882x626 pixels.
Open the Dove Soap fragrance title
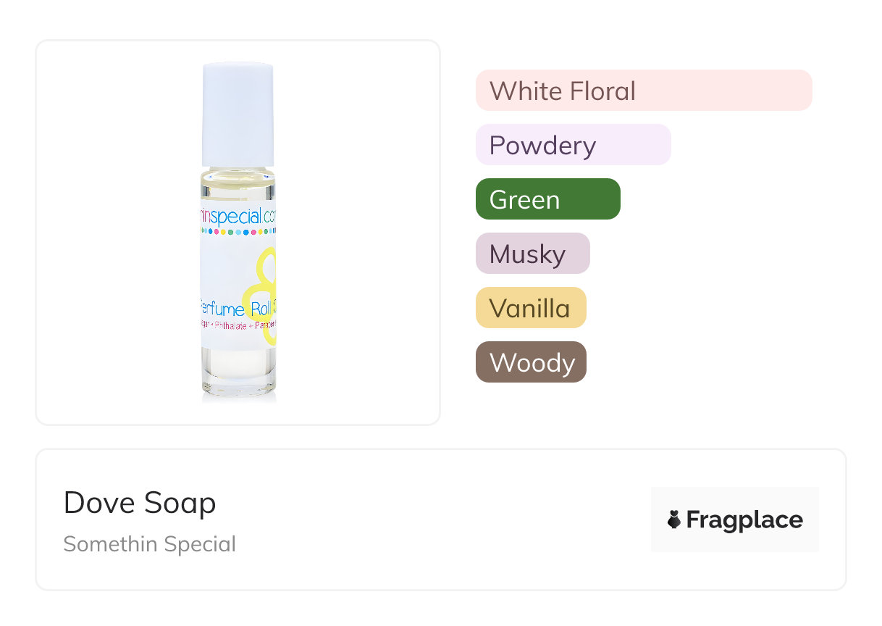(x=140, y=503)
